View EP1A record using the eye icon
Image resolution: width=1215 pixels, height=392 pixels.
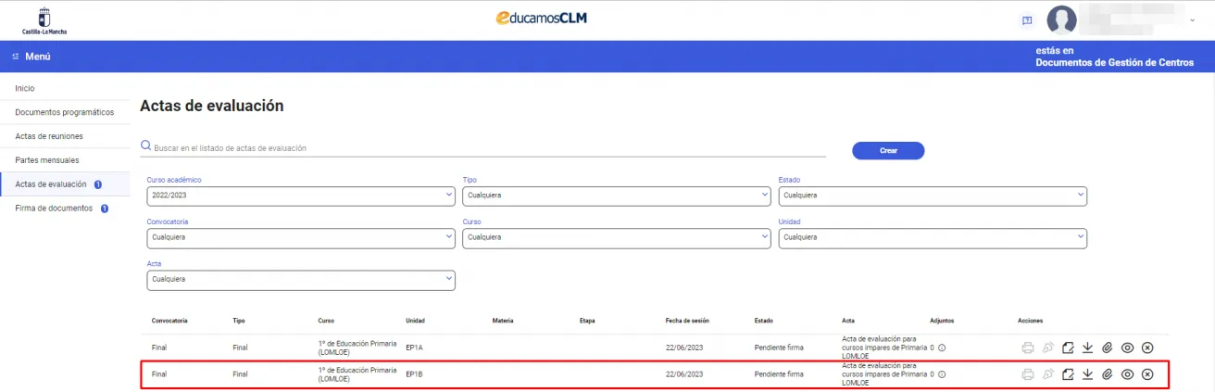click(x=1127, y=348)
